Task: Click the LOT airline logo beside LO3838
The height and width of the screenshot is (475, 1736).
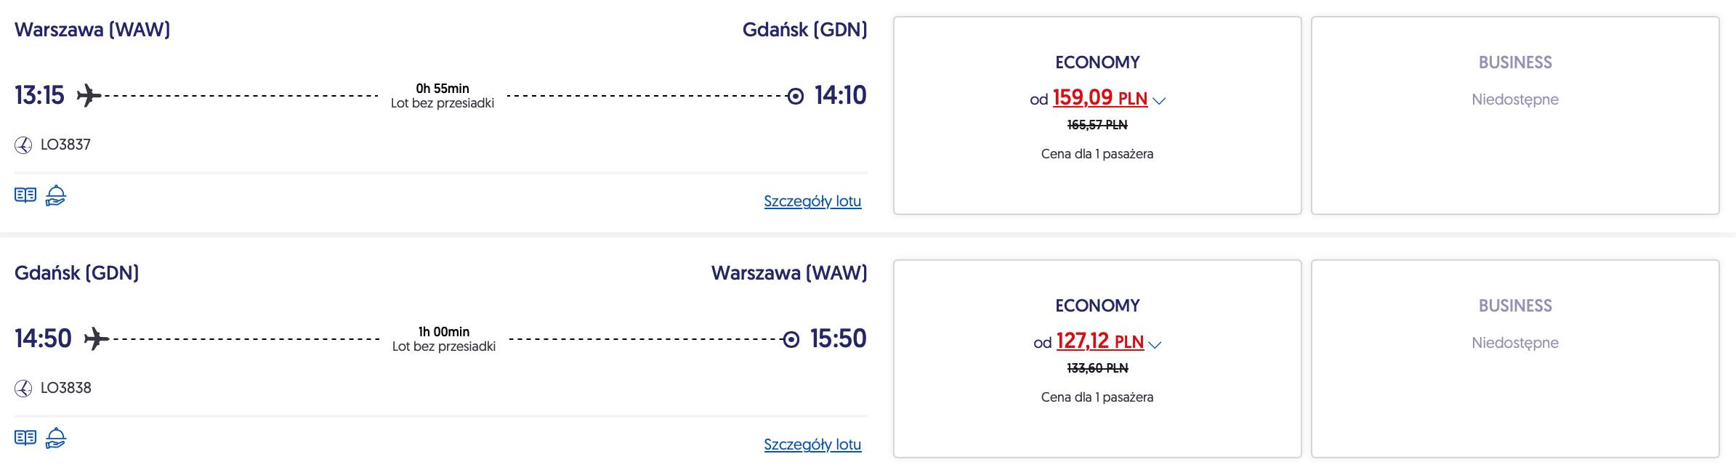Action: (23, 389)
